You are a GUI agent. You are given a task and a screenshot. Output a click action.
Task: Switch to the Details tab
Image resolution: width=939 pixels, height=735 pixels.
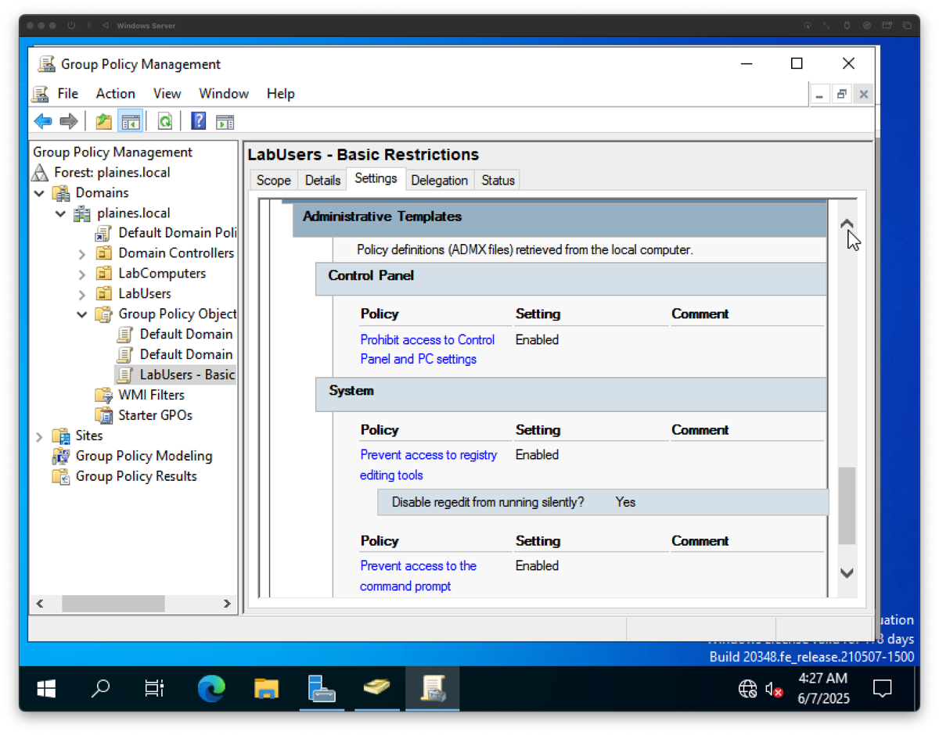pyautogui.click(x=322, y=181)
